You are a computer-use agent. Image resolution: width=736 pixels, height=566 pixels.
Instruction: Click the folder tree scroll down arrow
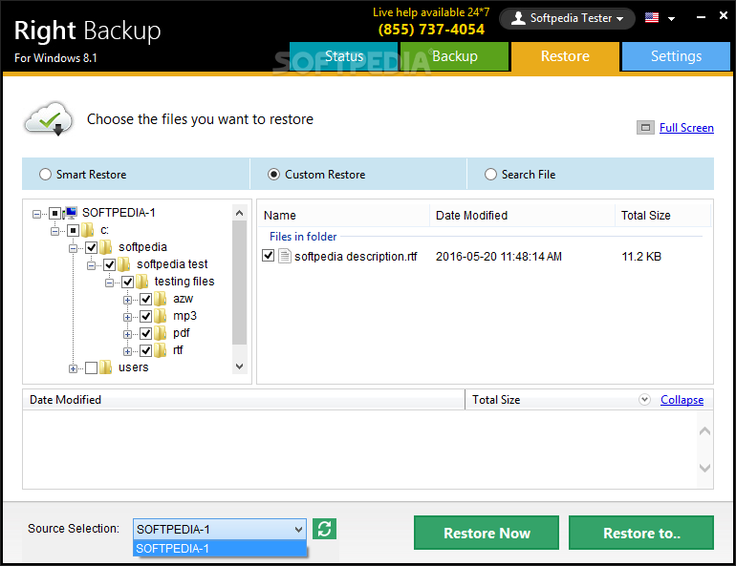tap(239, 366)
